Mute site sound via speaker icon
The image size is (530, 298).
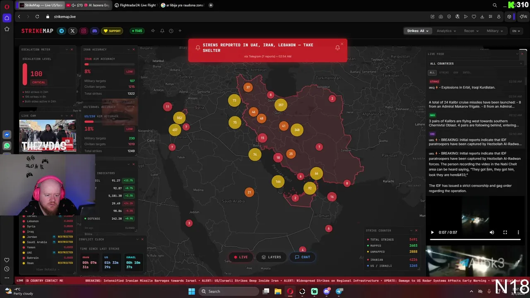pyautogui.click(x=153, y=31)
